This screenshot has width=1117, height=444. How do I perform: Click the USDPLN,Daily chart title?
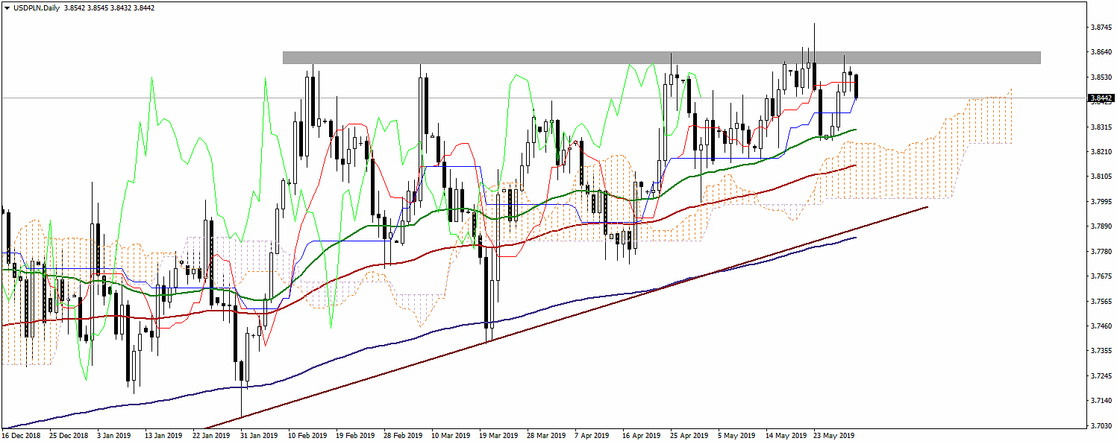point(35,7)
